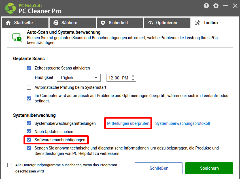Click the Schließen button
240x179 pixels.
159,168
